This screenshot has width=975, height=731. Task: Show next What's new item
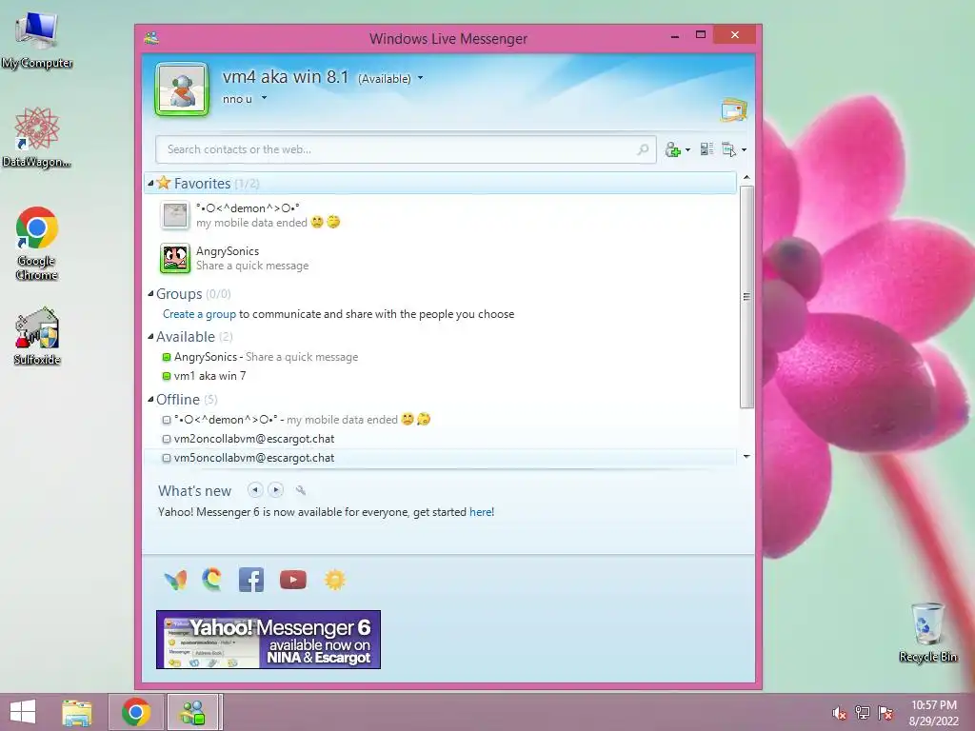tap(275, 490)
